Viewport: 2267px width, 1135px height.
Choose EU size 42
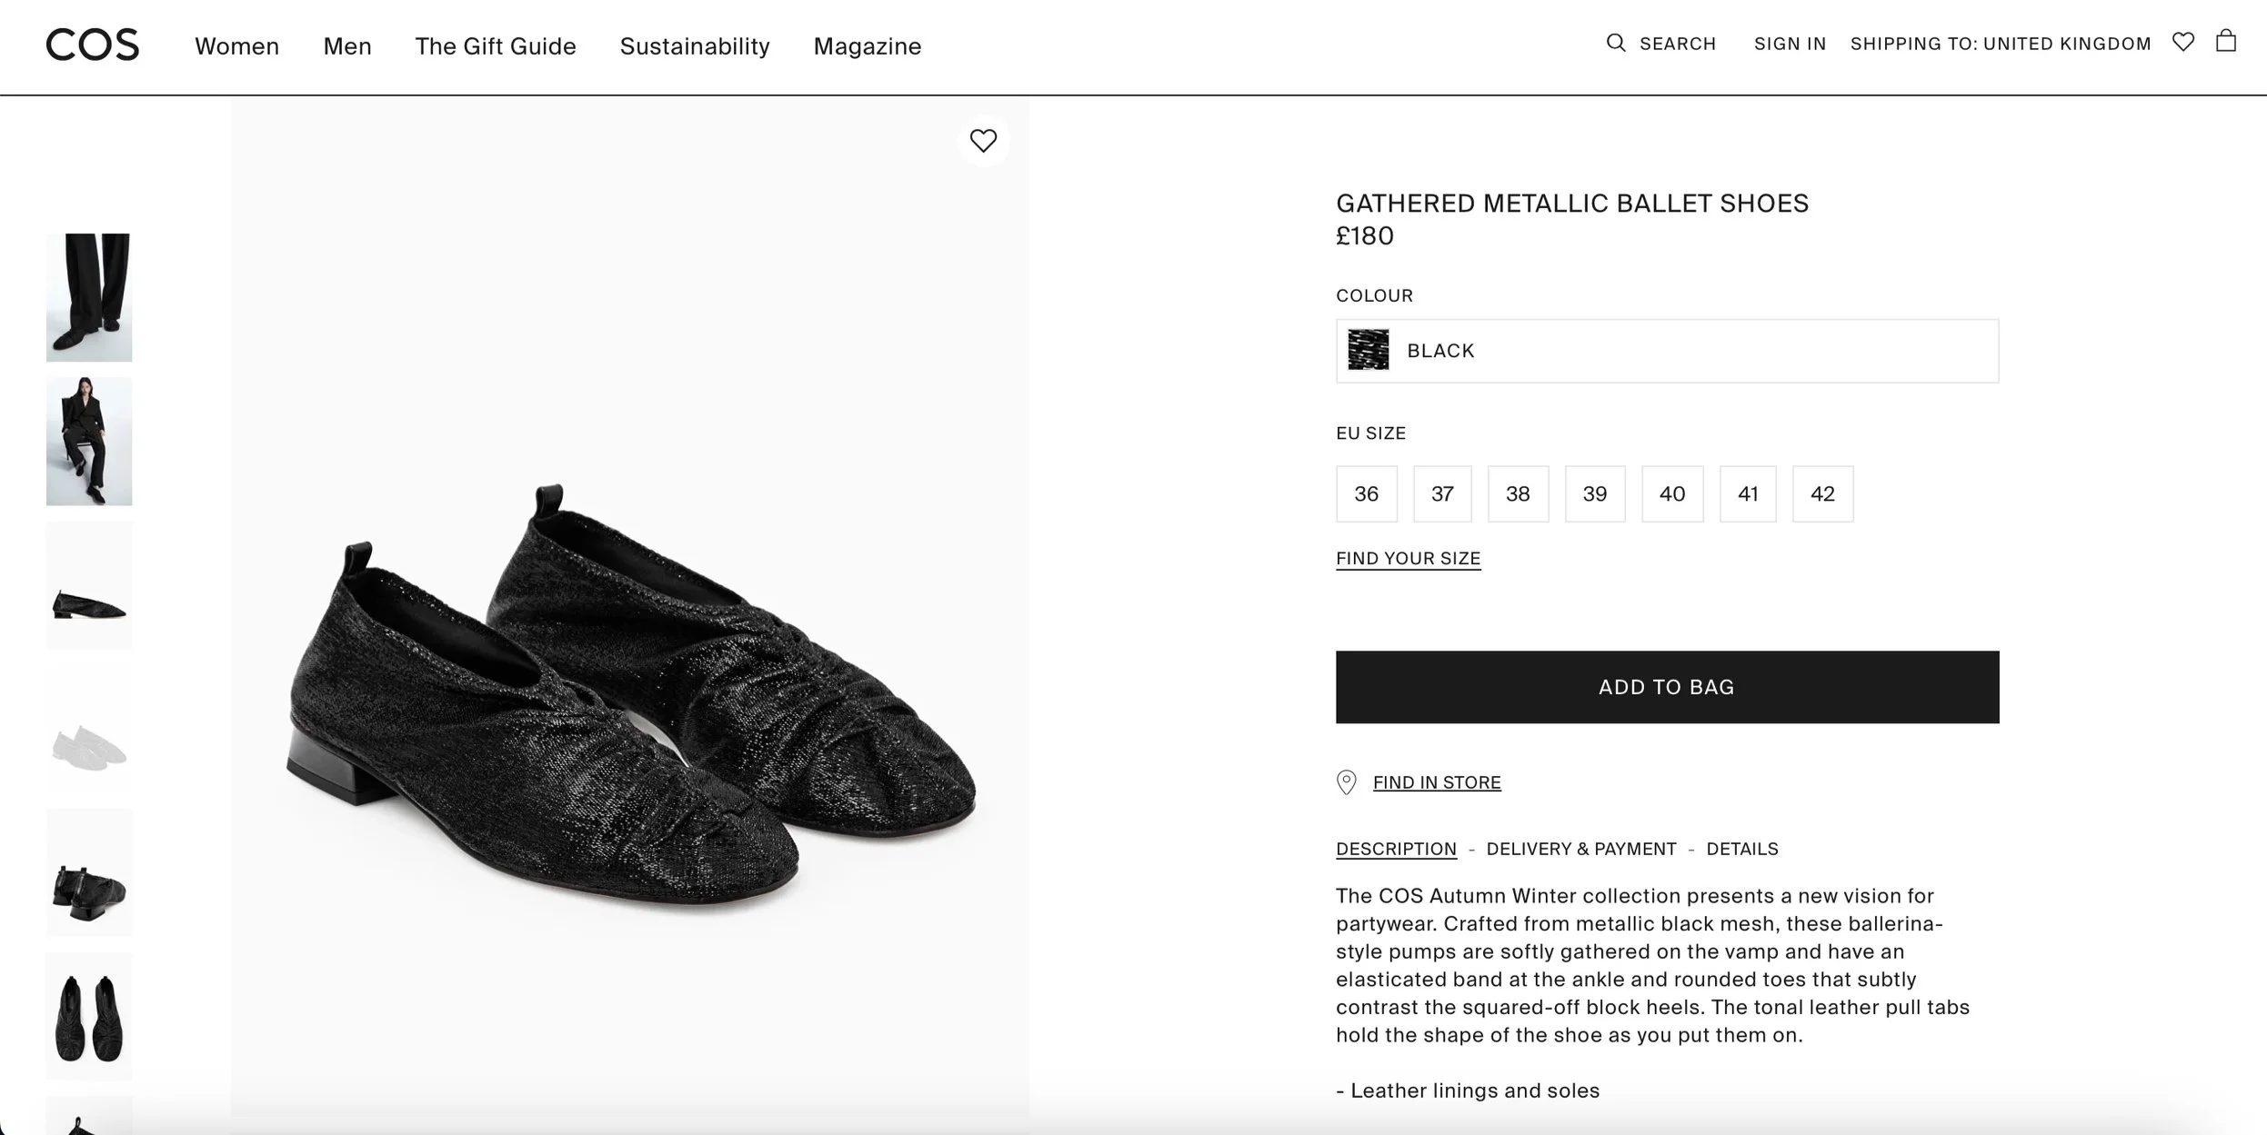click(x=1822, y=493)
